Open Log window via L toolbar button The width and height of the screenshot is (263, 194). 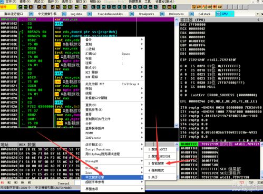coord(93,7)
